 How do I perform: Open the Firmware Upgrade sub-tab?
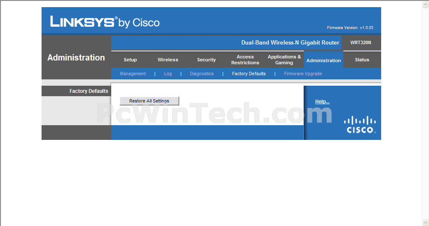point(303,74)
